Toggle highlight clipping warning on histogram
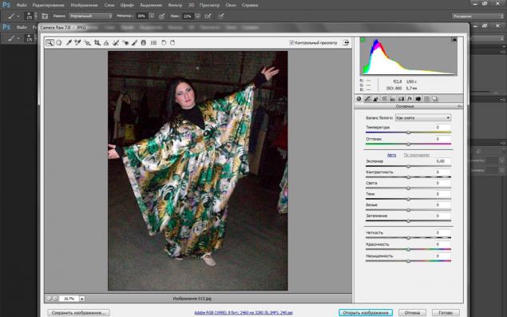 (x=454, y=40)
